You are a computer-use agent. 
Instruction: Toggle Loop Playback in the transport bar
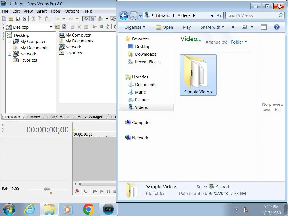[x=86, y=191]
